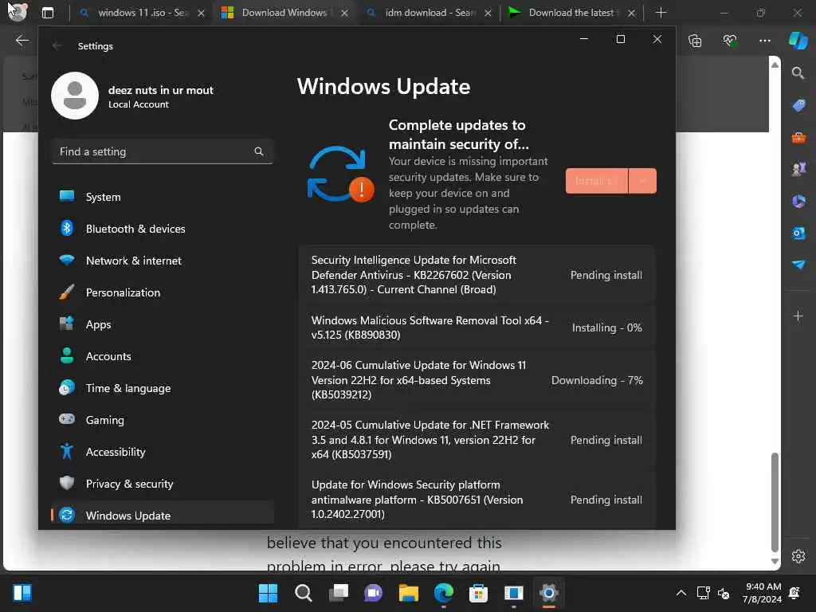
Task: Open Edge sidebar Outlook icon
Action: [798, 233]
